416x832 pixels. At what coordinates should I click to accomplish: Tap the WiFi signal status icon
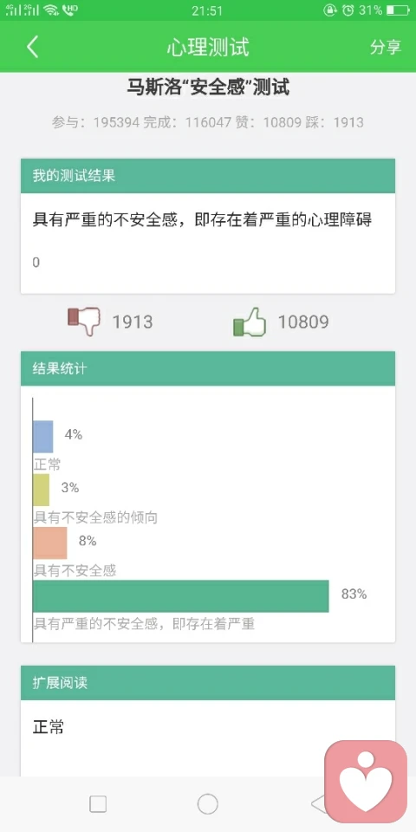click(x=50, y=10)
